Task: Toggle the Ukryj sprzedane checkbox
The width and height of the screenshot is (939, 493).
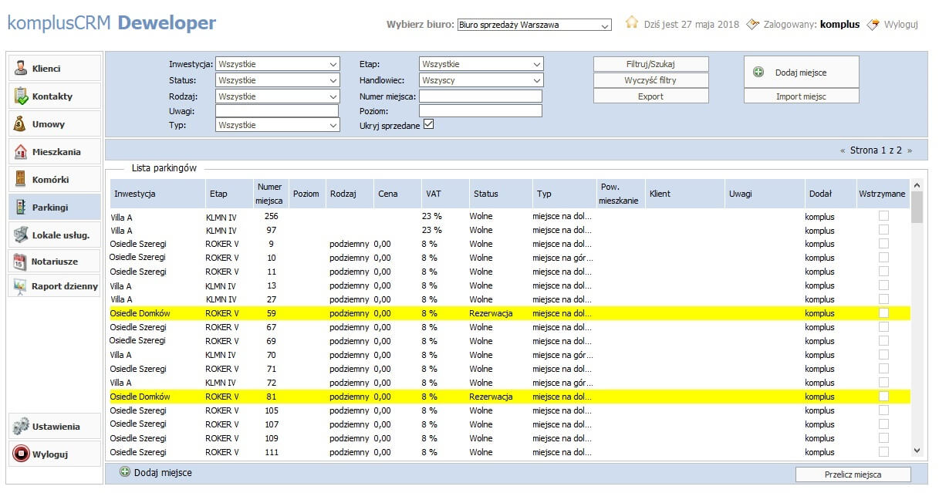Action: click(429, 124)
